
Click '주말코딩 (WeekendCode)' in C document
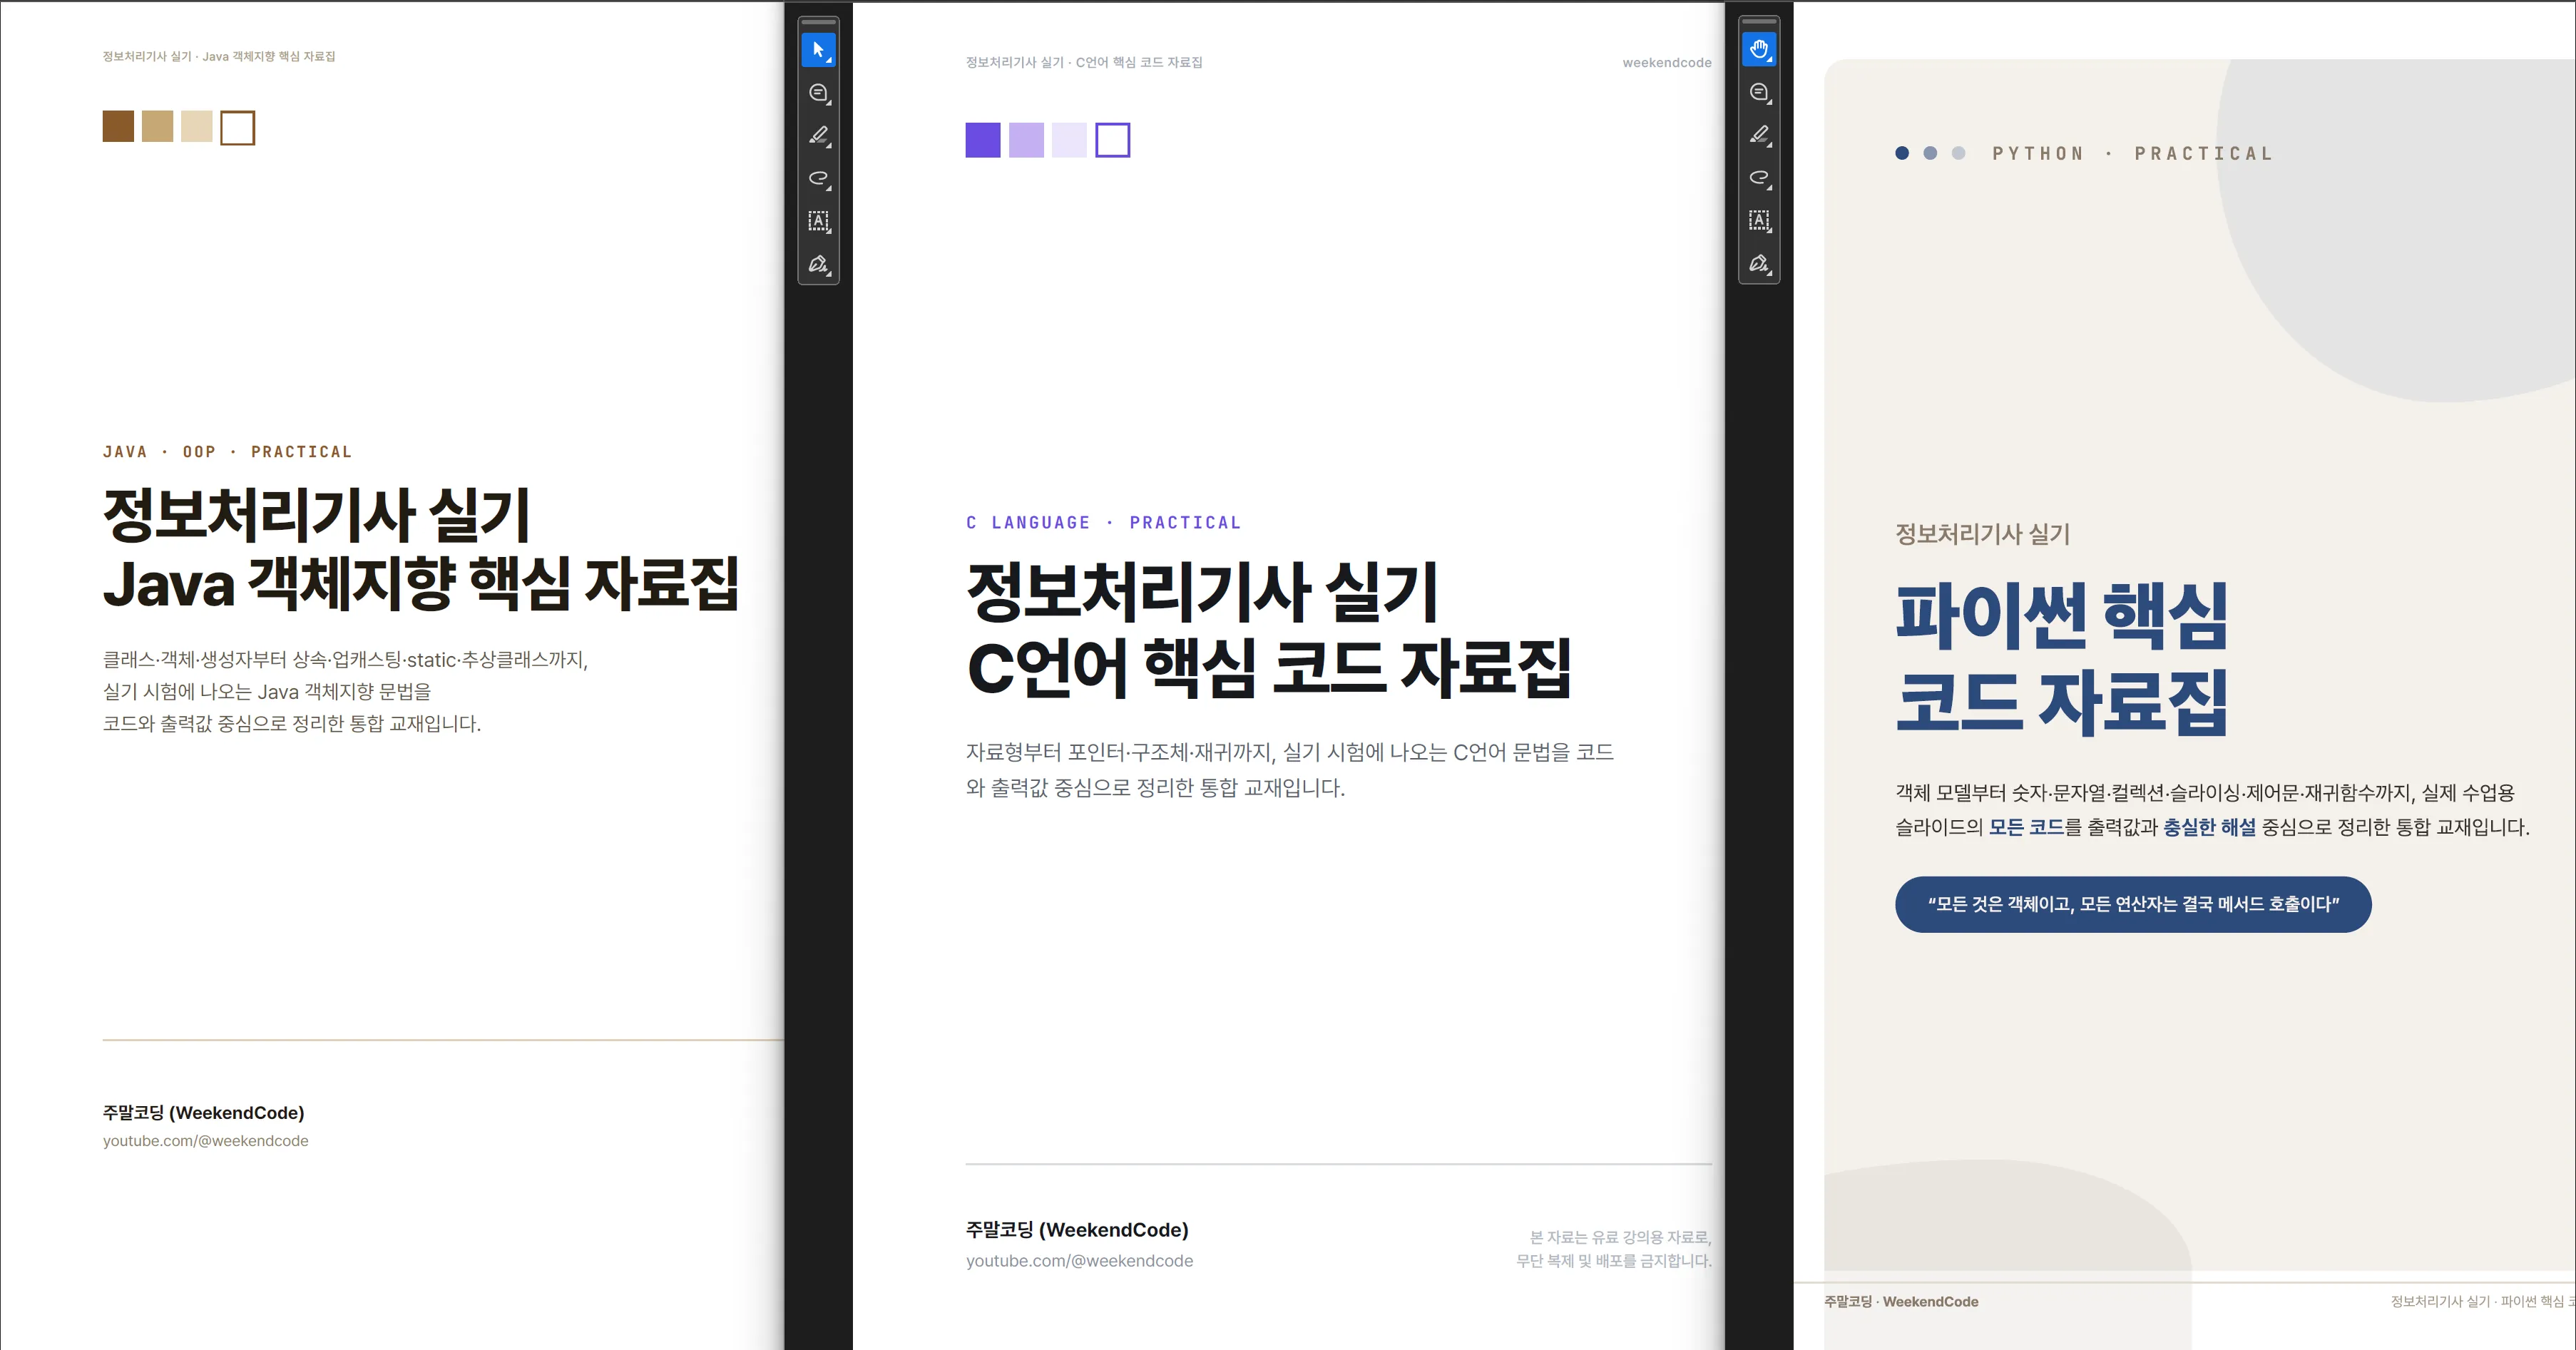(1077, 1231)
